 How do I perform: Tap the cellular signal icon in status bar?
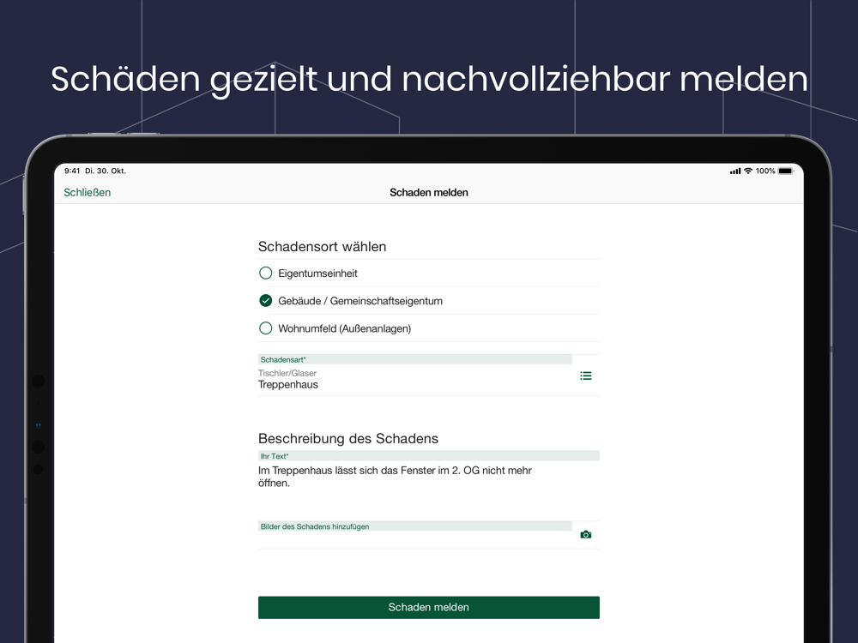click(735, 171)
